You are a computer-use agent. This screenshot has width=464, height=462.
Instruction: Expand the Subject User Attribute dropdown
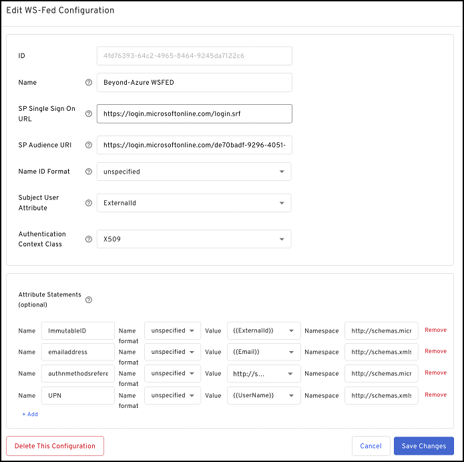pos(194,203)
